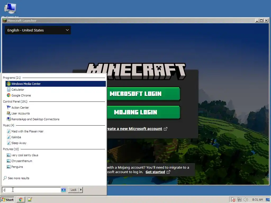Click the Google Chrome icon in Programs list
This screenshot has height=203, width=271.
pos(9,95)
